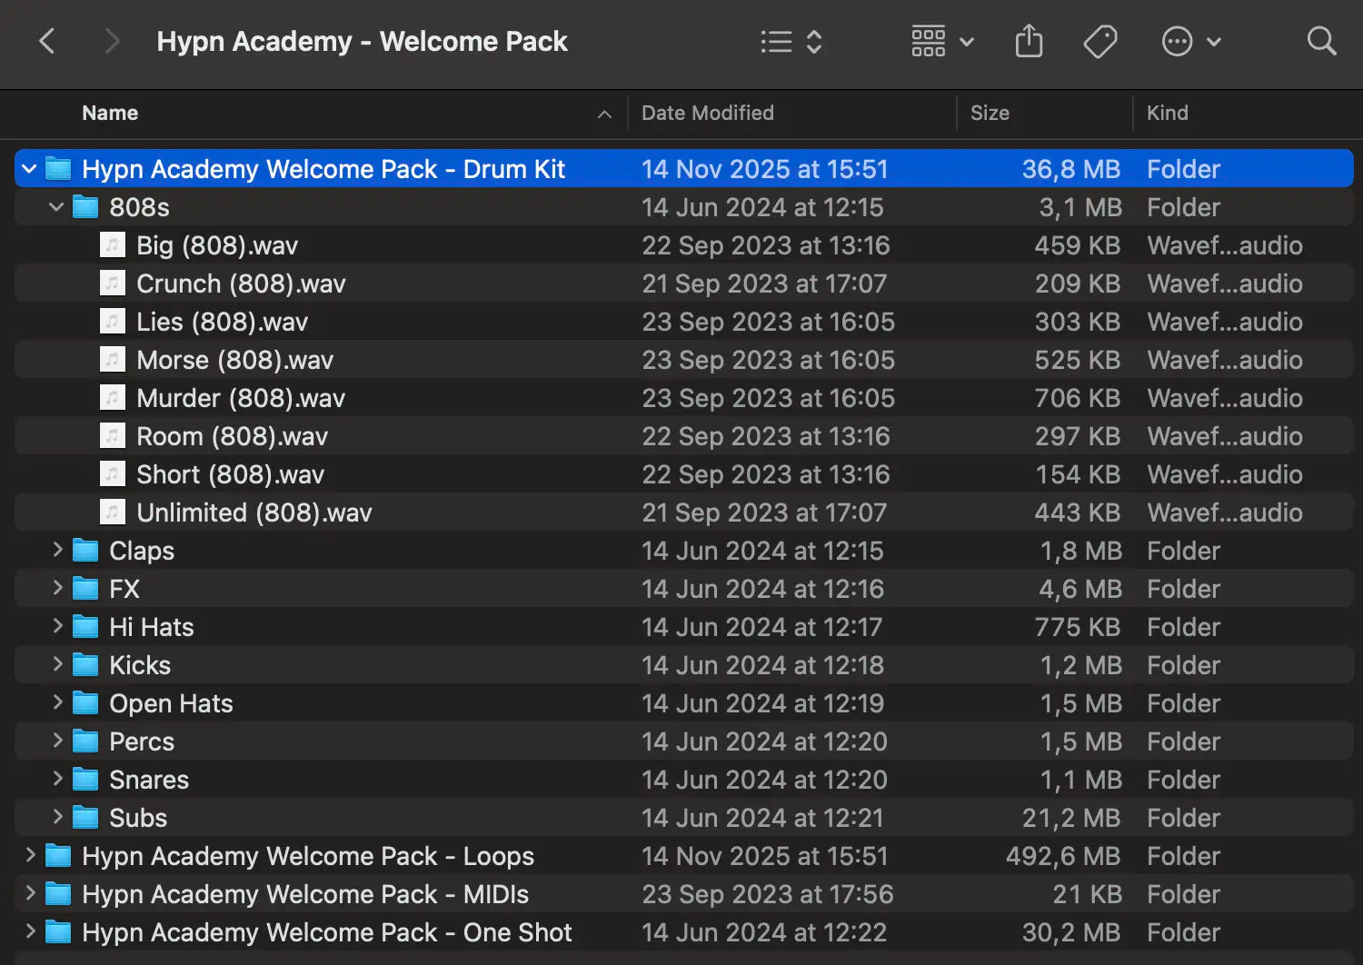Screen dimensions: 1363x965
Task: Click the grouping icon in the toolbar
Action: point(928,41)
